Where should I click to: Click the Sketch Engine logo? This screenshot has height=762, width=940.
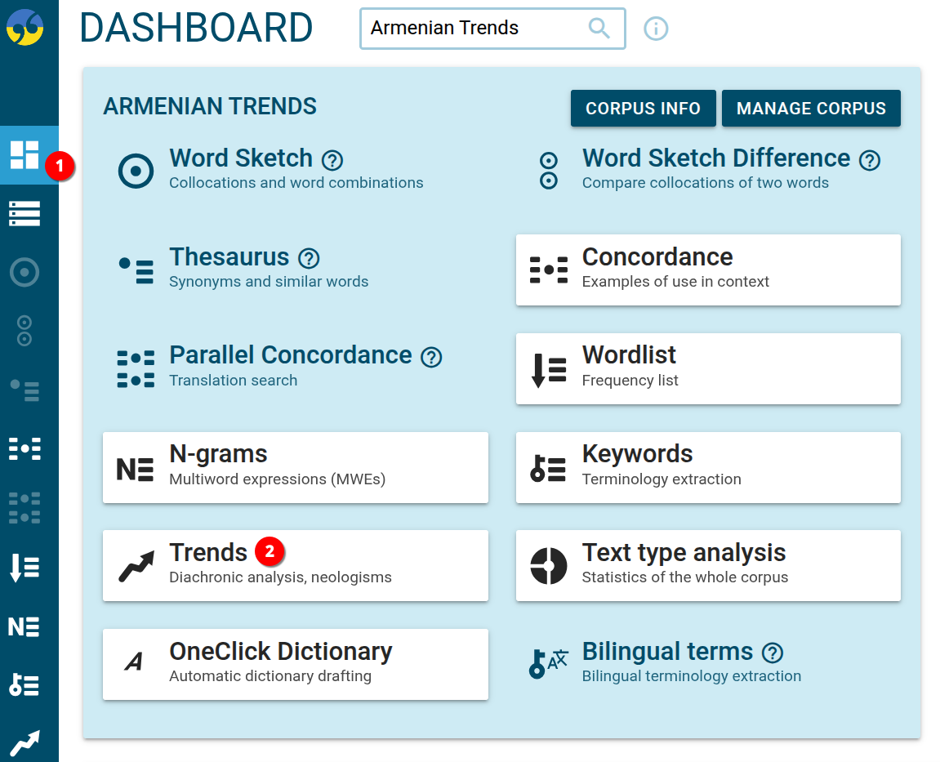tap(25, 27)
